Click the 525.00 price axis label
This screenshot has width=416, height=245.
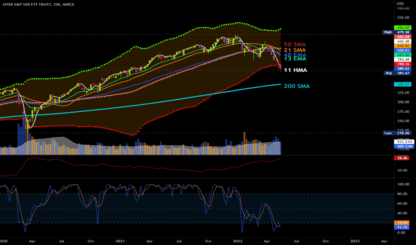pos(403,17)
